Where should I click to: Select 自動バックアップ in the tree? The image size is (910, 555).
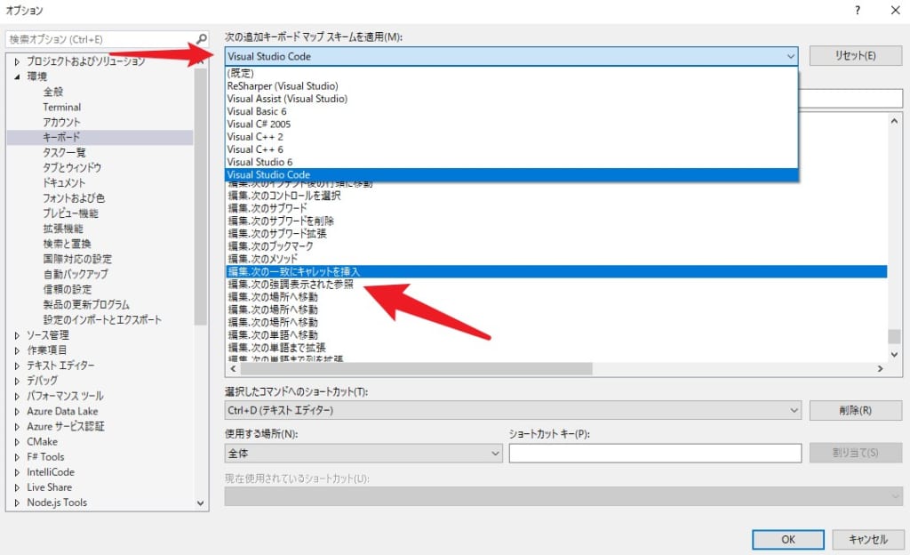(76, 273)
